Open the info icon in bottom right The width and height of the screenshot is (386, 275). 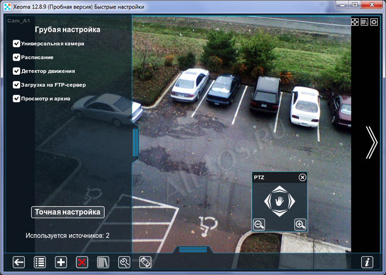click(x=367, y=262)
